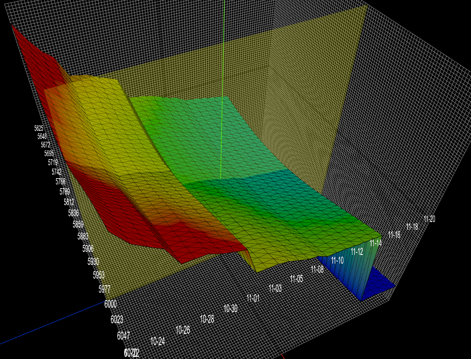471x359 pixels.
Task: Click the date axis label 10-24
Action: 158,341
